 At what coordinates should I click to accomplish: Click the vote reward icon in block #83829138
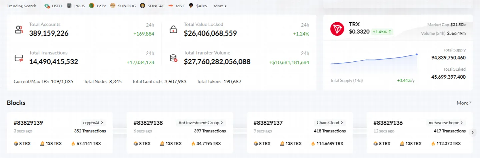(162, 144)
